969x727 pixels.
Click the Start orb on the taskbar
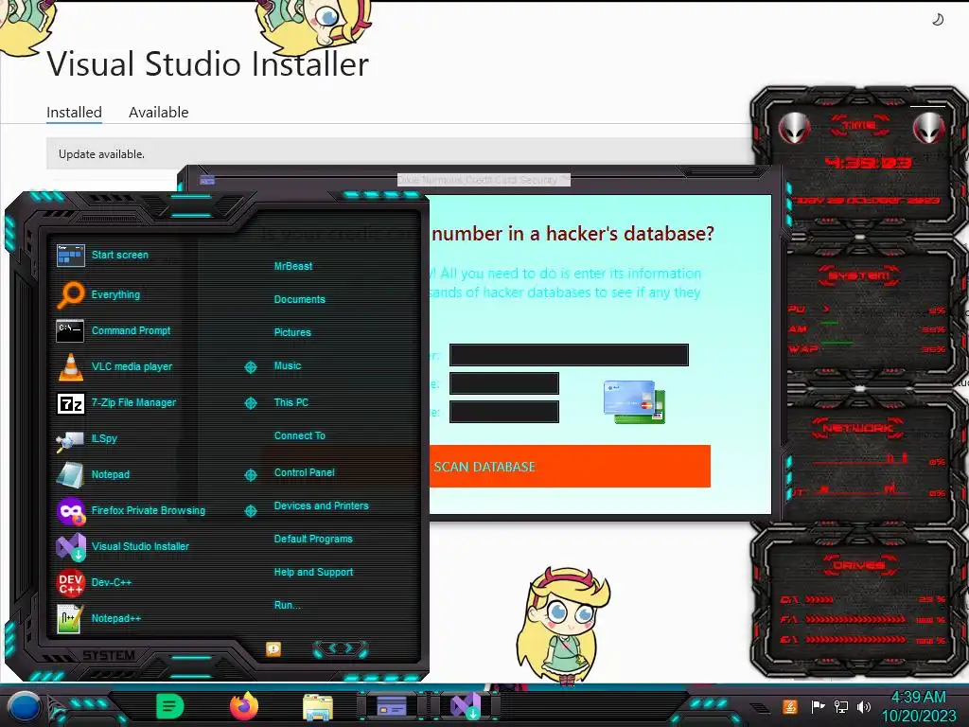click(24, 707)
